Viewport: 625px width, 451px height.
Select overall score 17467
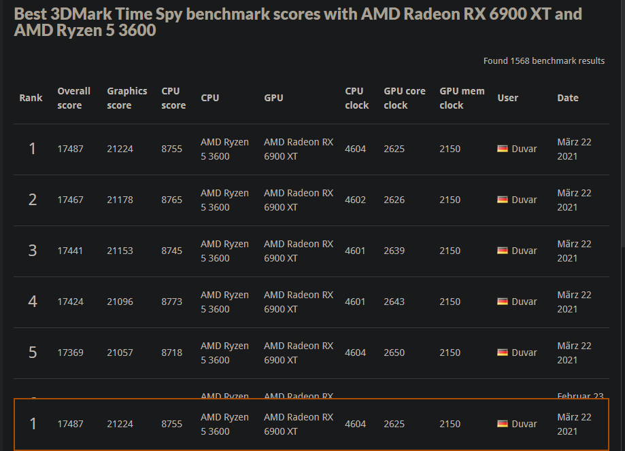(70, 200)
